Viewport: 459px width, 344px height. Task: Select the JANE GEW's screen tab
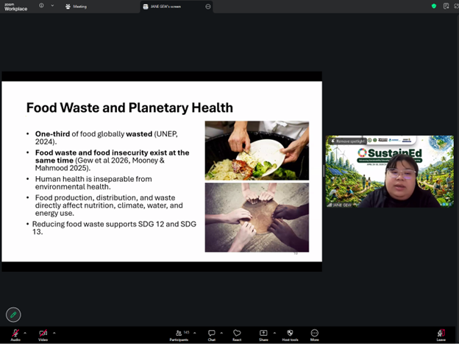point(166,7)
